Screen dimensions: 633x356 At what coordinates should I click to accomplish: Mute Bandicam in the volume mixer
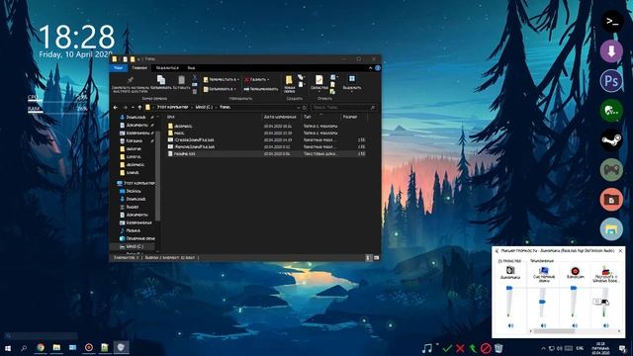tap(575, 325)
